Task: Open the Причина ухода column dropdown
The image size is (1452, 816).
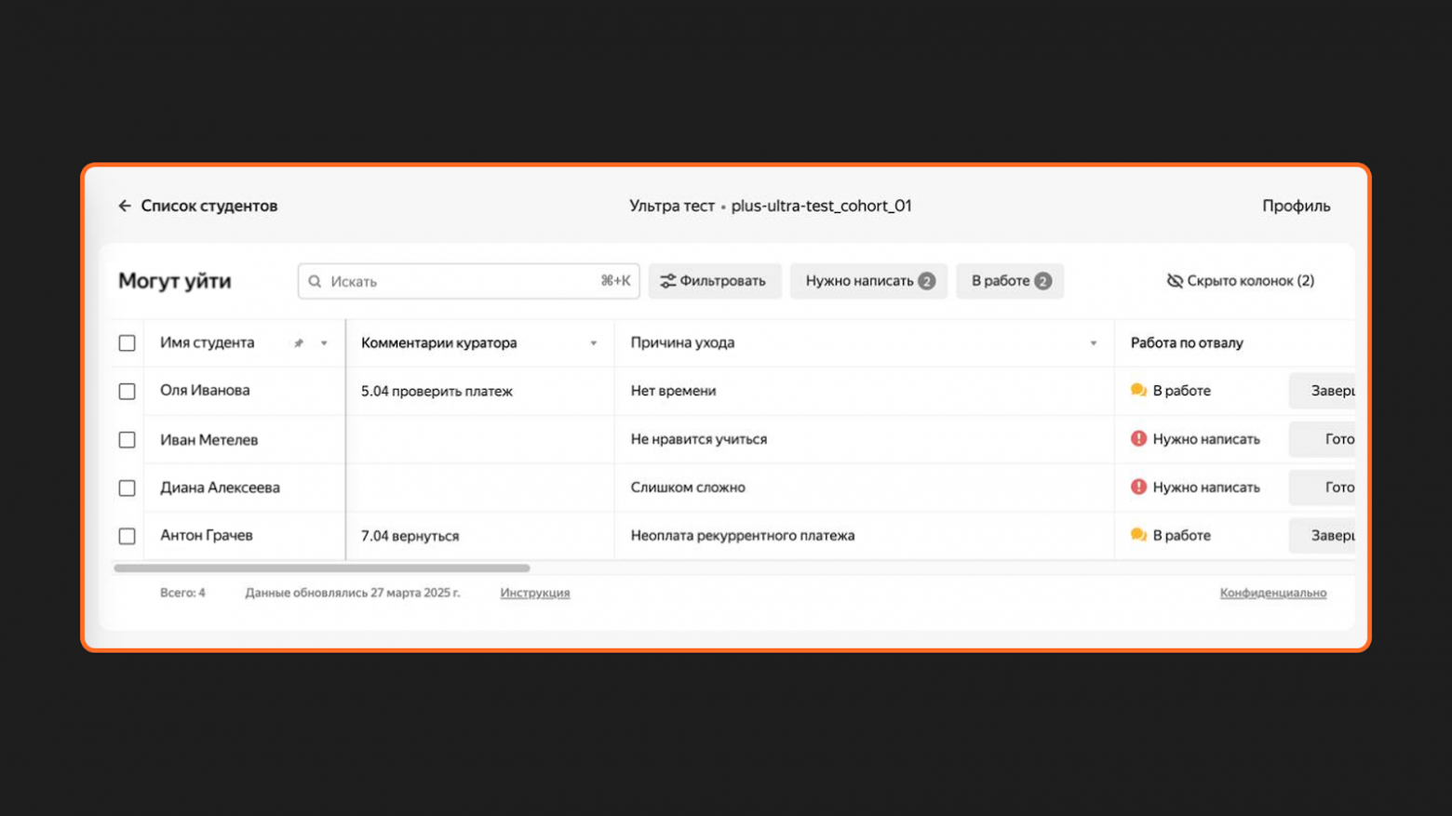Action: pyautogui.click(x=1093, y=343)
